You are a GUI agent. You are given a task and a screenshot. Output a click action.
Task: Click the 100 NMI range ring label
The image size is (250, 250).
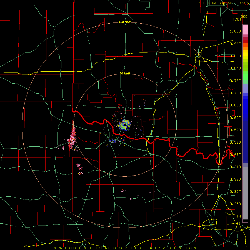[x=125, y=22]
